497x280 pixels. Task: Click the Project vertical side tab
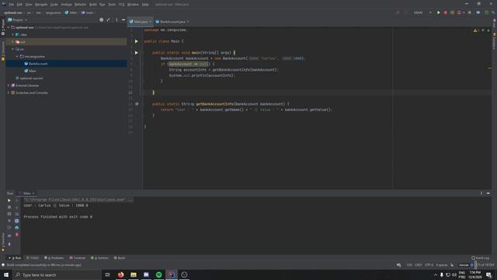tap(3, 27)
